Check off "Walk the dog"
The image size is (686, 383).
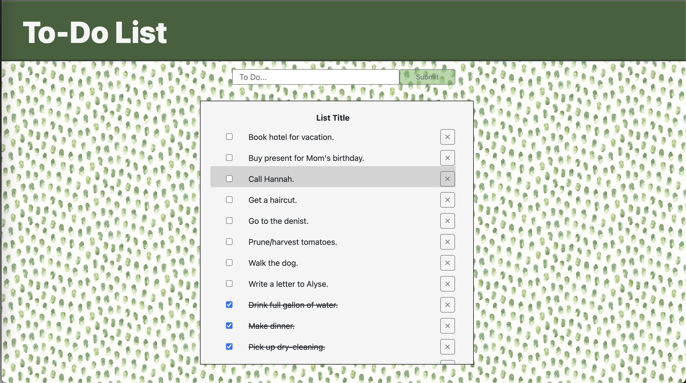(229, 263)
